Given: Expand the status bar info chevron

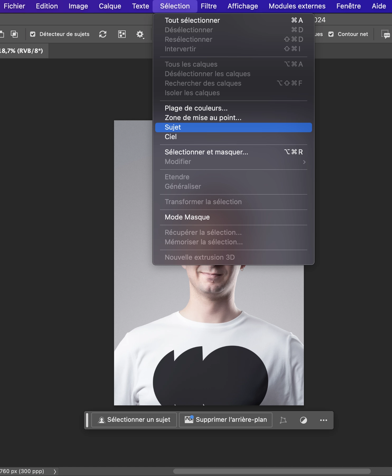Looking at the screenshot, I should (x=55, y=472).
